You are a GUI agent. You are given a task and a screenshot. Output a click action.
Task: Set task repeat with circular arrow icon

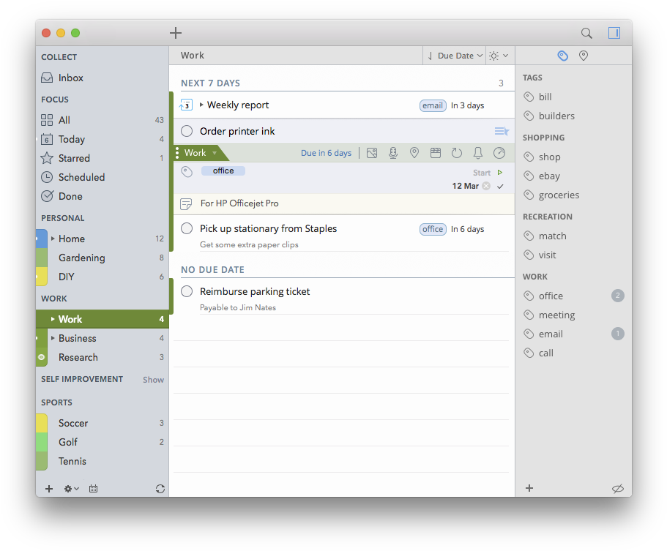[x=457, y=153]
